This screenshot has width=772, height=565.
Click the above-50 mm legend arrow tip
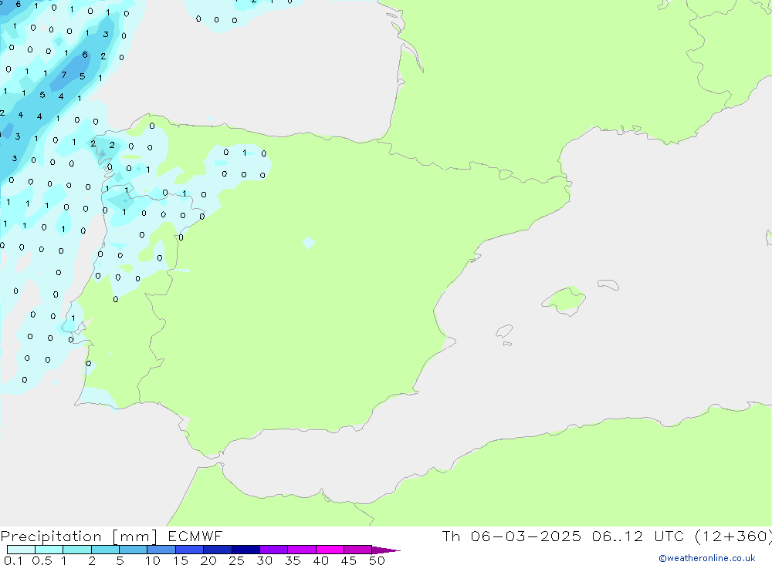(386, 550)
